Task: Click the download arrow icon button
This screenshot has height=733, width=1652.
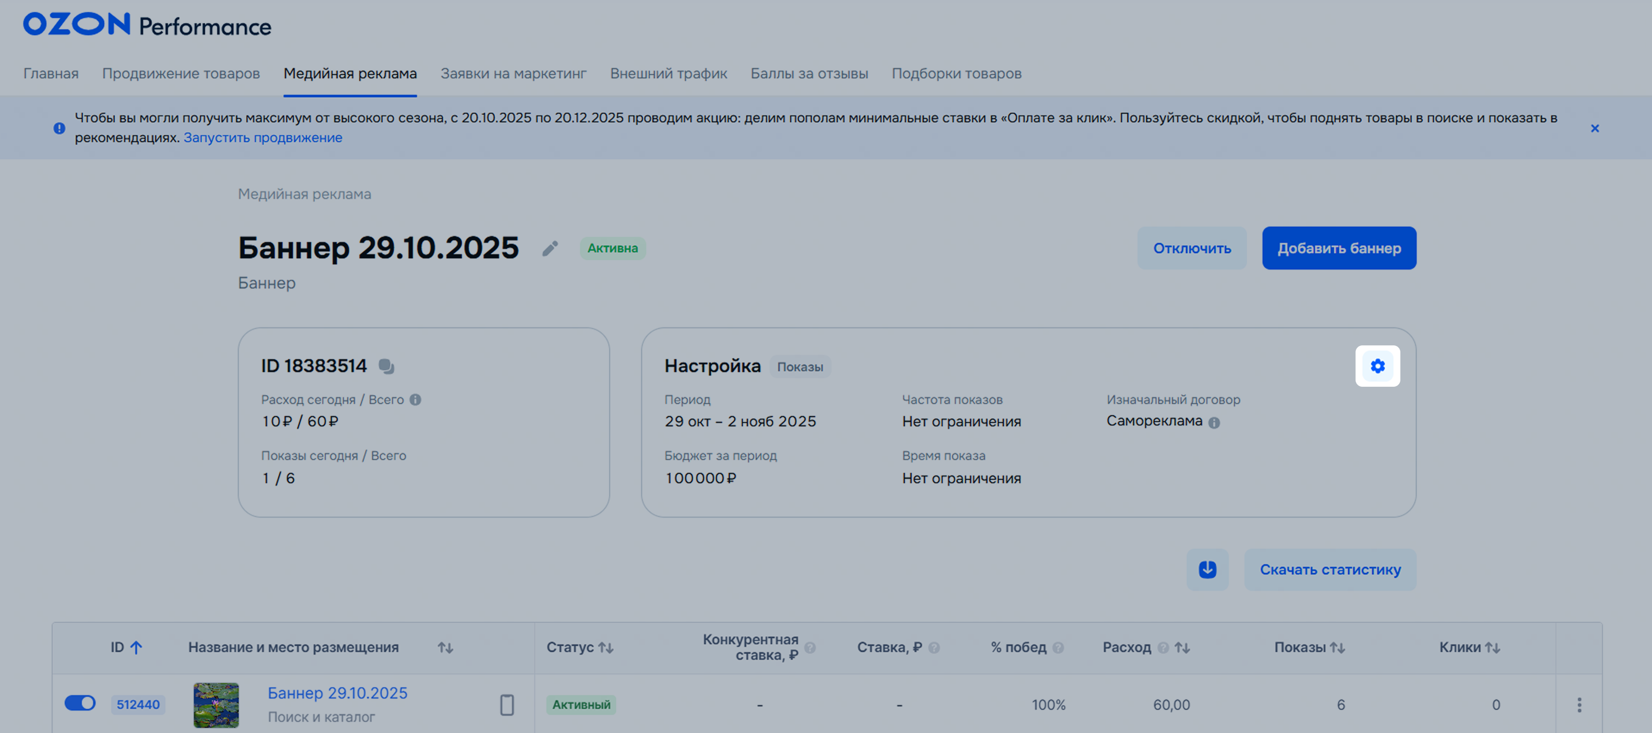Action: pos(1207,569)
